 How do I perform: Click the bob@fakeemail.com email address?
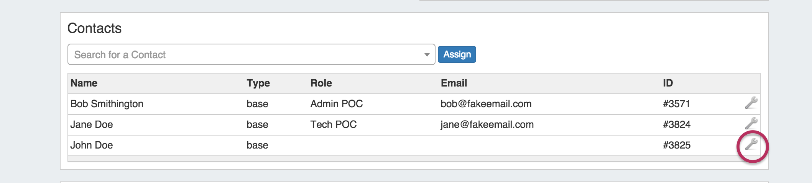486,104
